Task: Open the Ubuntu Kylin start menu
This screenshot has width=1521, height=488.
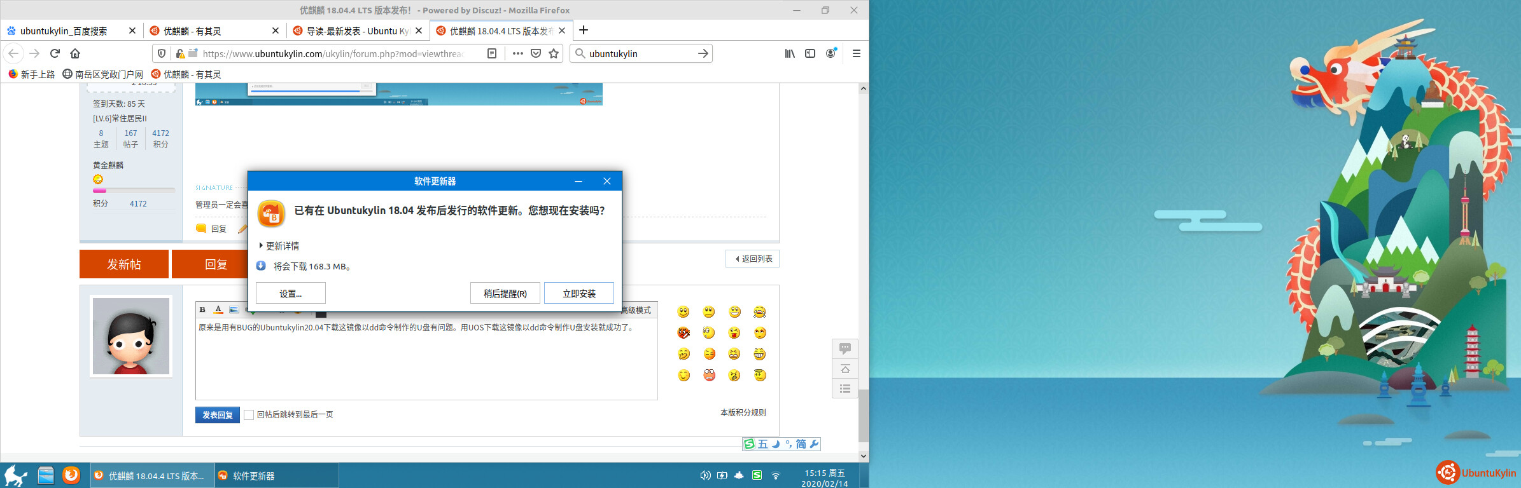Action: point(15,475)
